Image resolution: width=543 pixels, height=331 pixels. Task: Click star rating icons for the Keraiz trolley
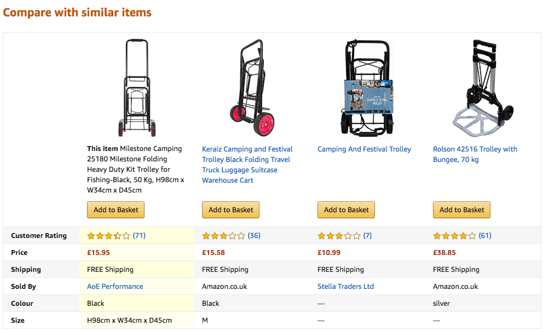(x=223, y=236)
